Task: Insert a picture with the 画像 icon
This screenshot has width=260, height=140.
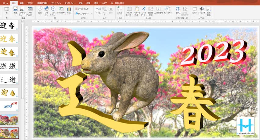Action: (15, 9)
